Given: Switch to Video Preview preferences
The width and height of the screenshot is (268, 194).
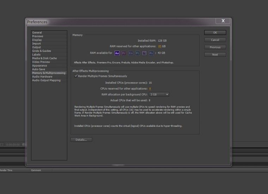Looking at the screenshot, I should pyautogui.click(x=41, y=62).
